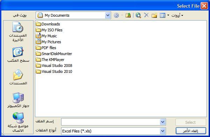Open المستندات documents place

coord(18,77)
